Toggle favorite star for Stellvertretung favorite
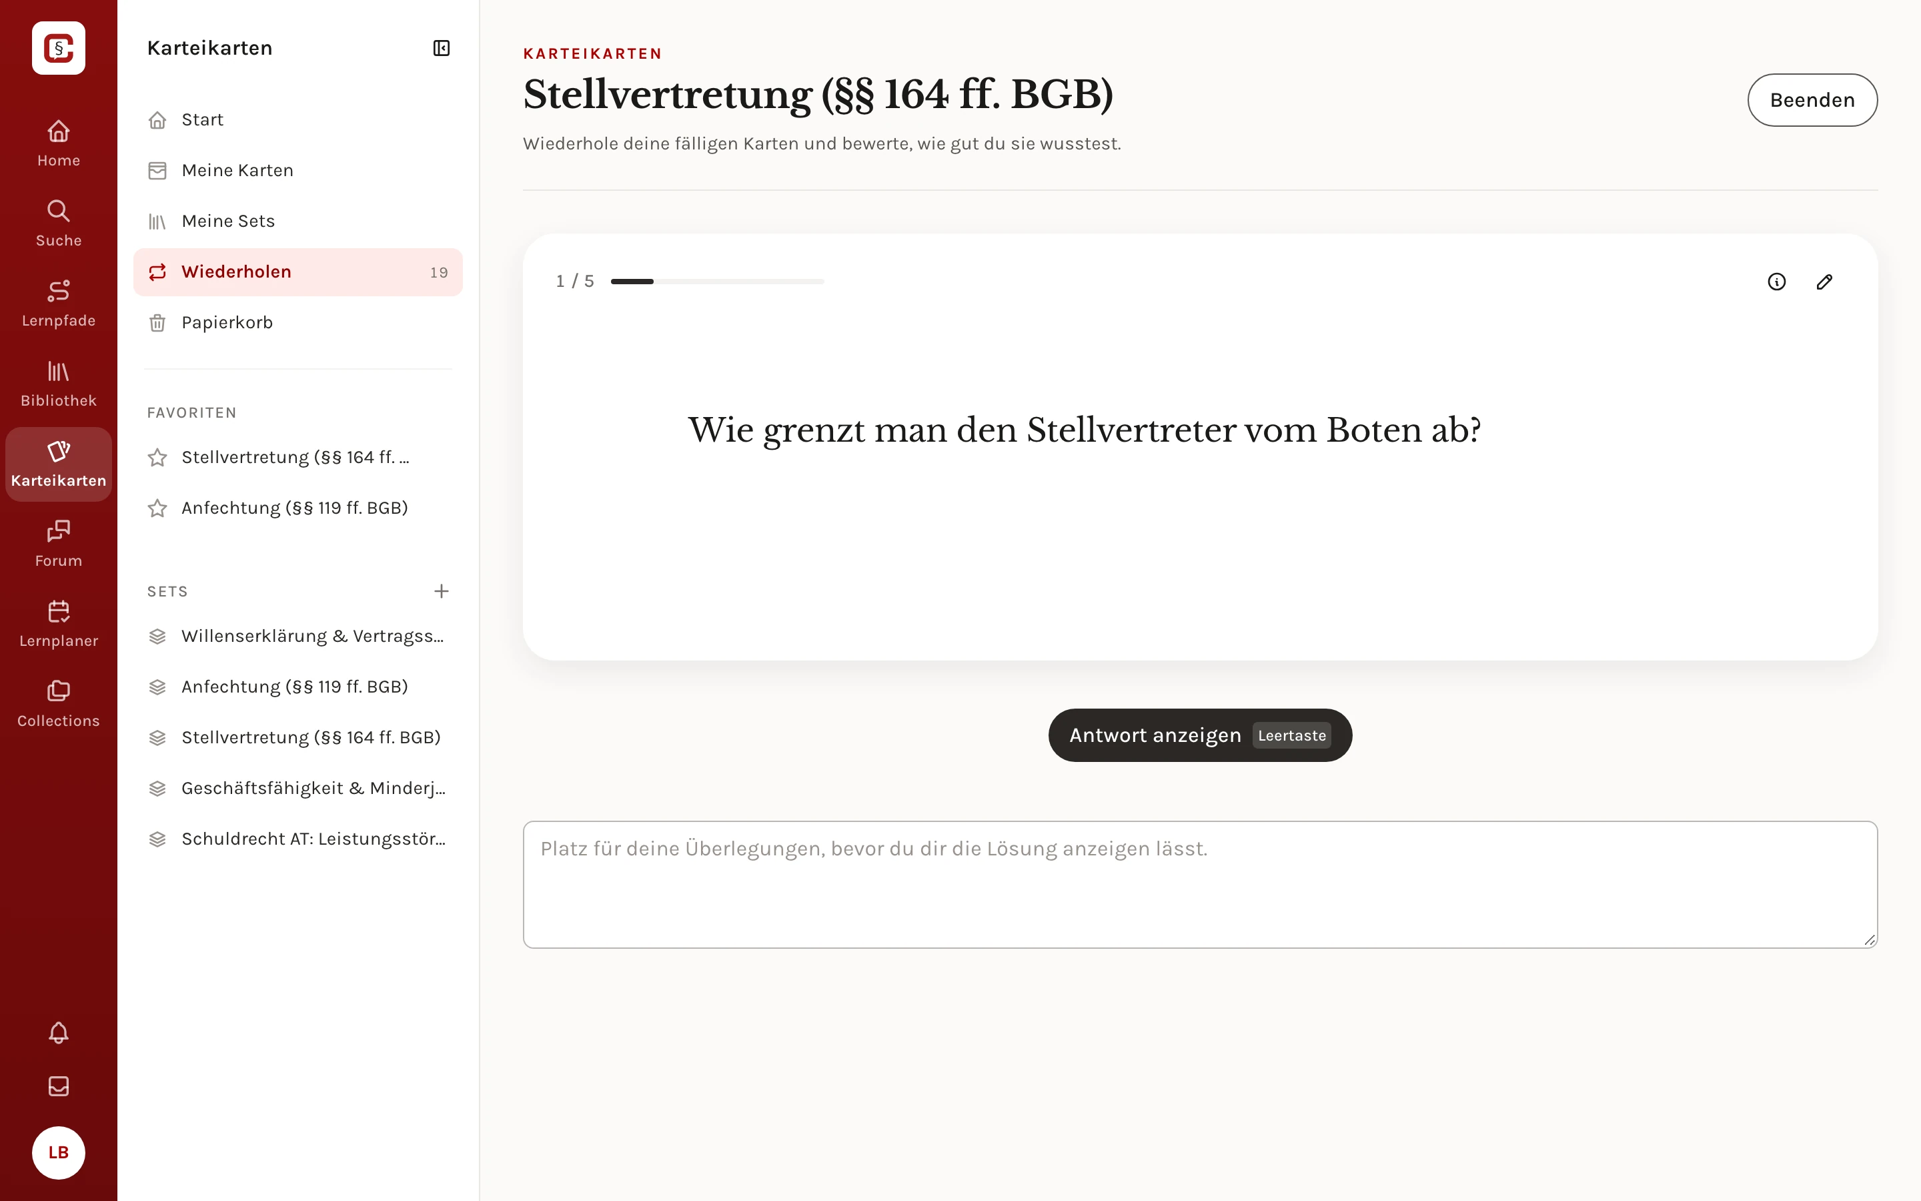Image resolution: width=1921 pixels, height=1201 pixels. pos(157,458)
